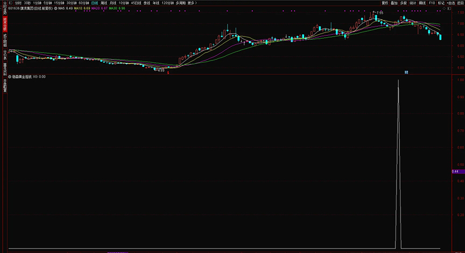The height and width of the screenshot is (253, 465).
Task: Open the 多周期 multi-period view
Action: [x=181, y=3]
